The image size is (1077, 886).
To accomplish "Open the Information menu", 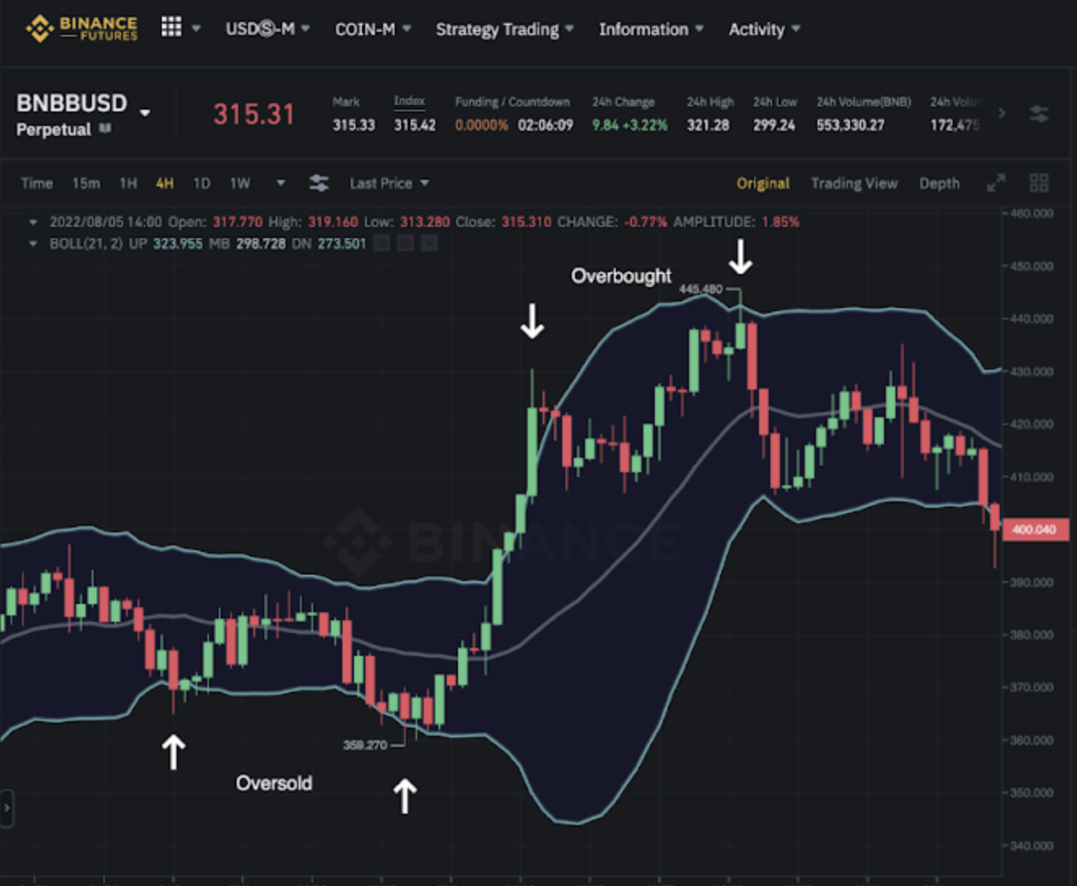I will (651, 29).
